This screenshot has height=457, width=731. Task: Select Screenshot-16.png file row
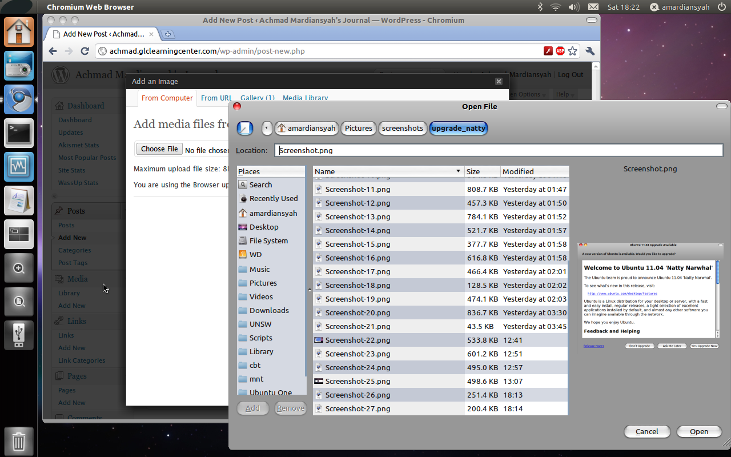[440, 258]
